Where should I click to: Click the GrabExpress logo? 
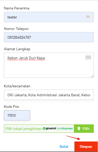click(65, 129)
